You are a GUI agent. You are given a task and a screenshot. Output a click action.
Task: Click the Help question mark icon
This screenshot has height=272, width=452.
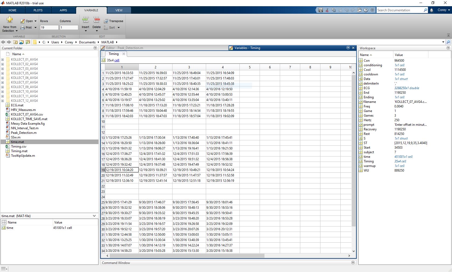point(366,10)
